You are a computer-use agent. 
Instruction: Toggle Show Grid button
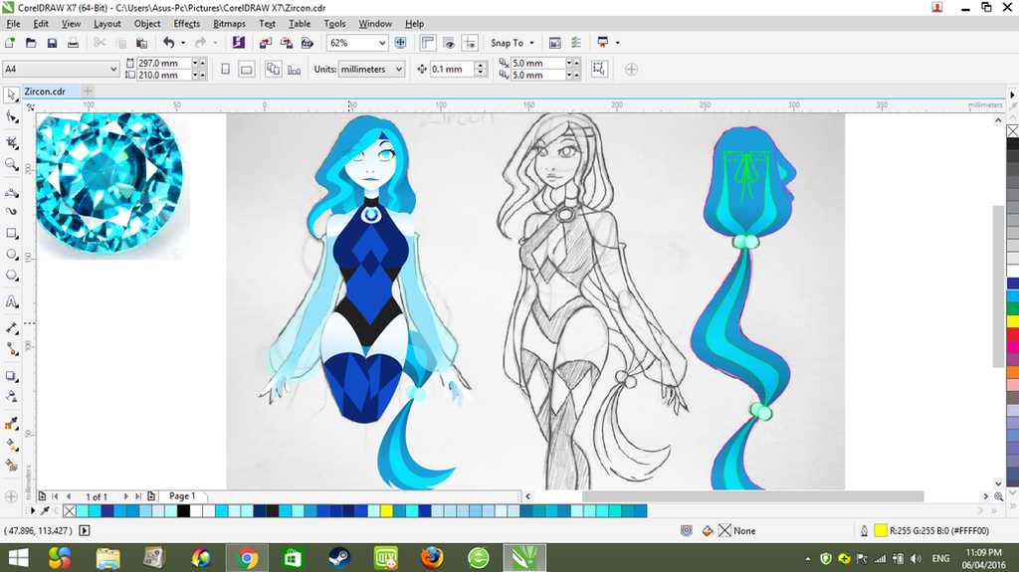tap(449, 43)
